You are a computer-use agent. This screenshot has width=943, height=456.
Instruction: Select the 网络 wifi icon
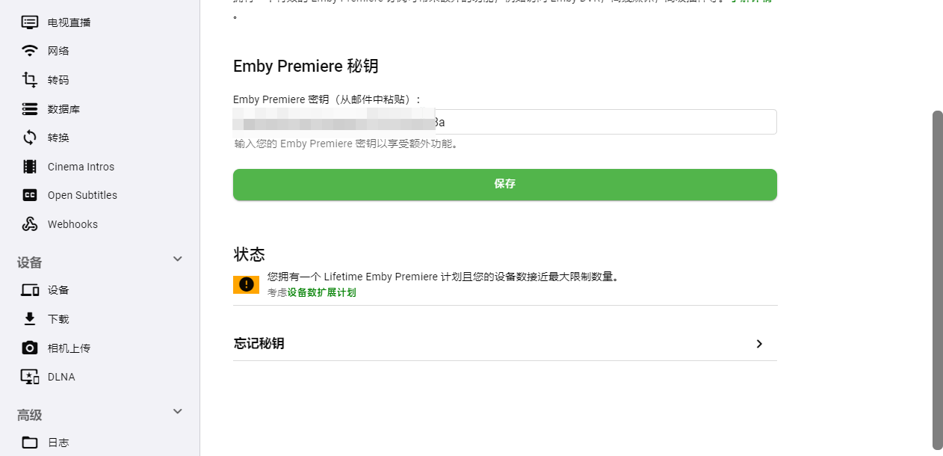click(x=30, y=51)
